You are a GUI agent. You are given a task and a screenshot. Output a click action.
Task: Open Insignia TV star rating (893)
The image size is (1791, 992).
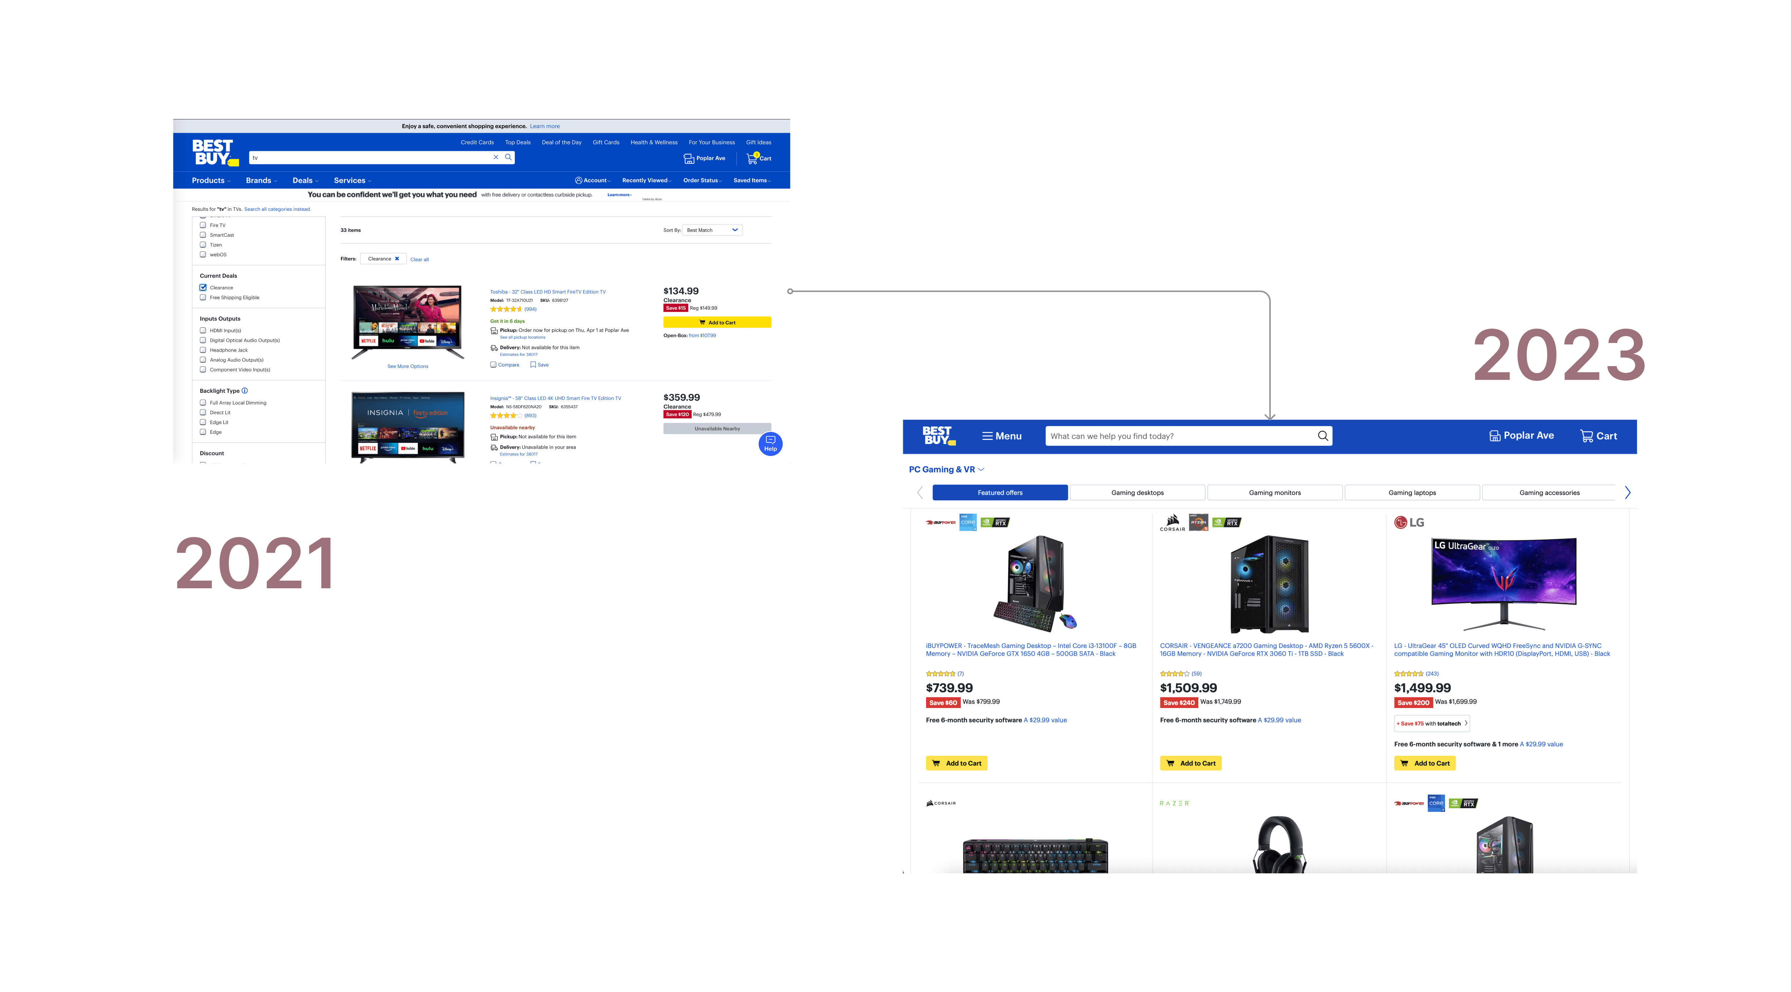point(513,415)
